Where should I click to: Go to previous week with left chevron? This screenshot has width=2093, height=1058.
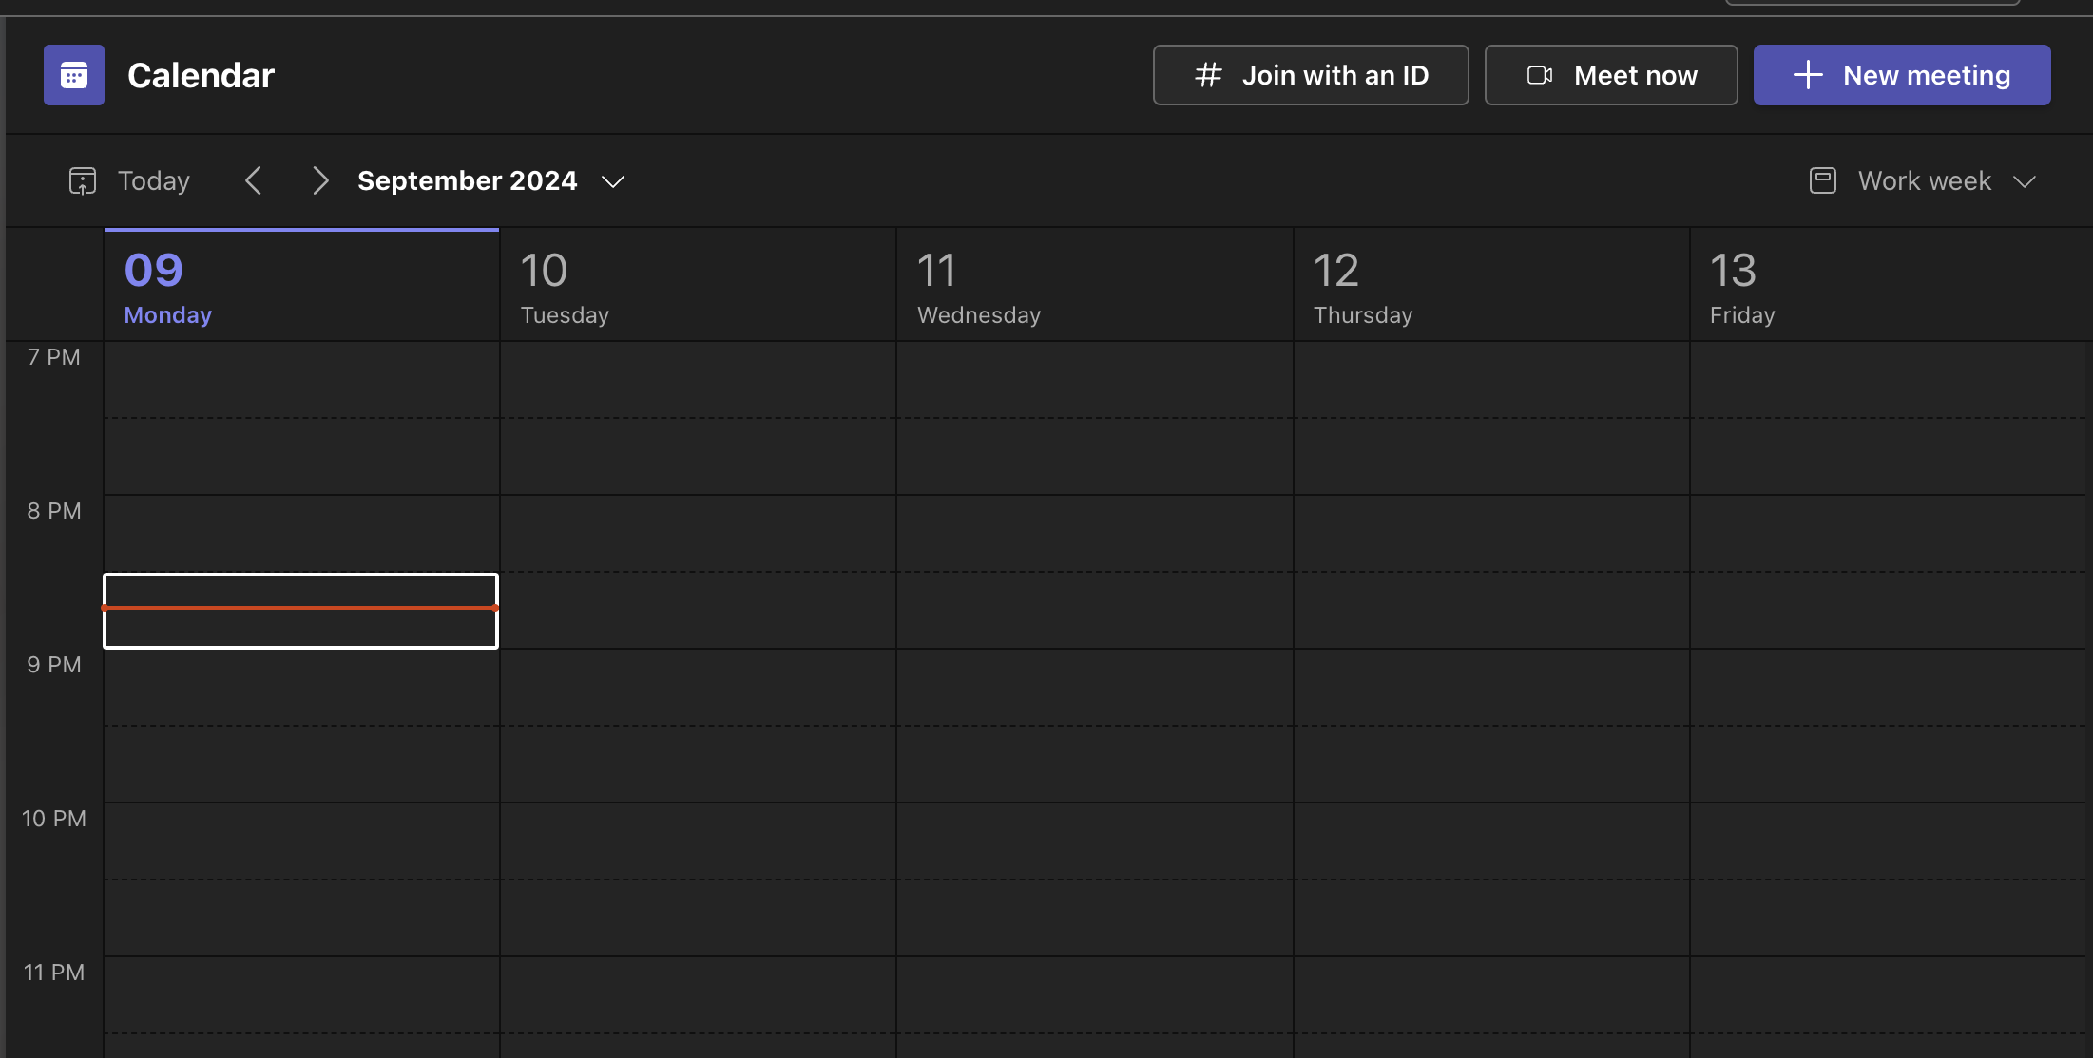click(x=255, y=180)
